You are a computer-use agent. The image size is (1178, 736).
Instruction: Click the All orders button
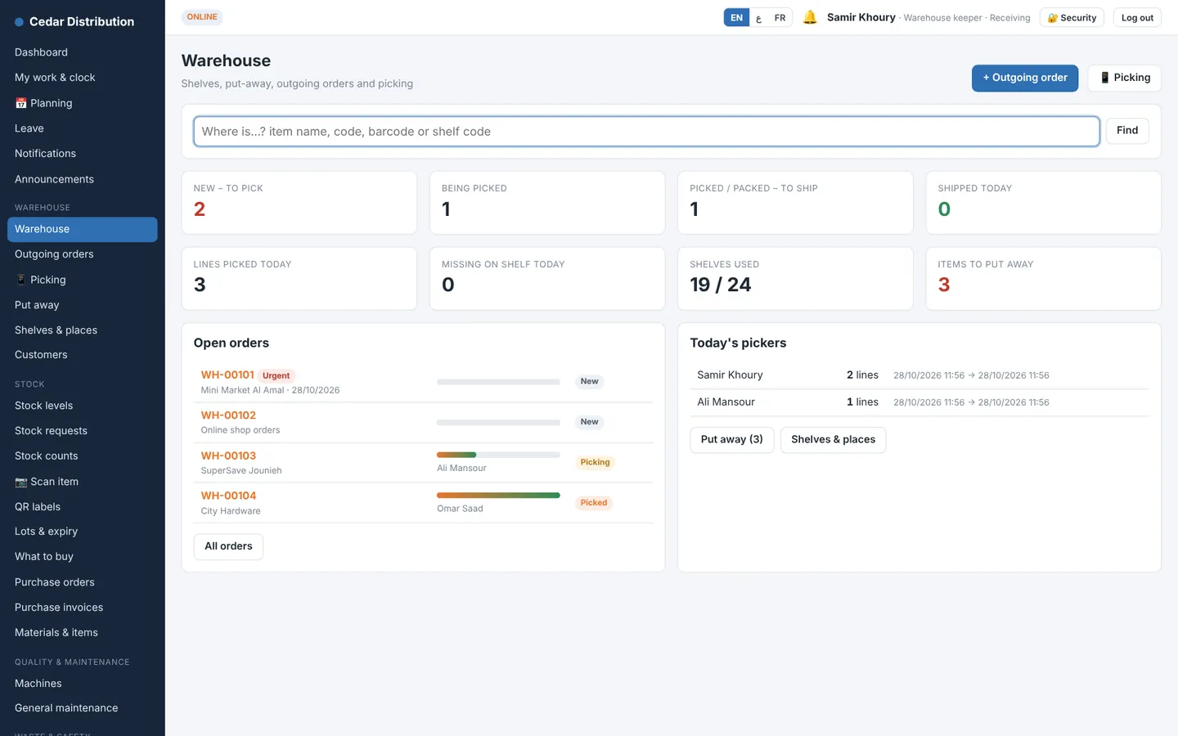click(x=228, y=546)
